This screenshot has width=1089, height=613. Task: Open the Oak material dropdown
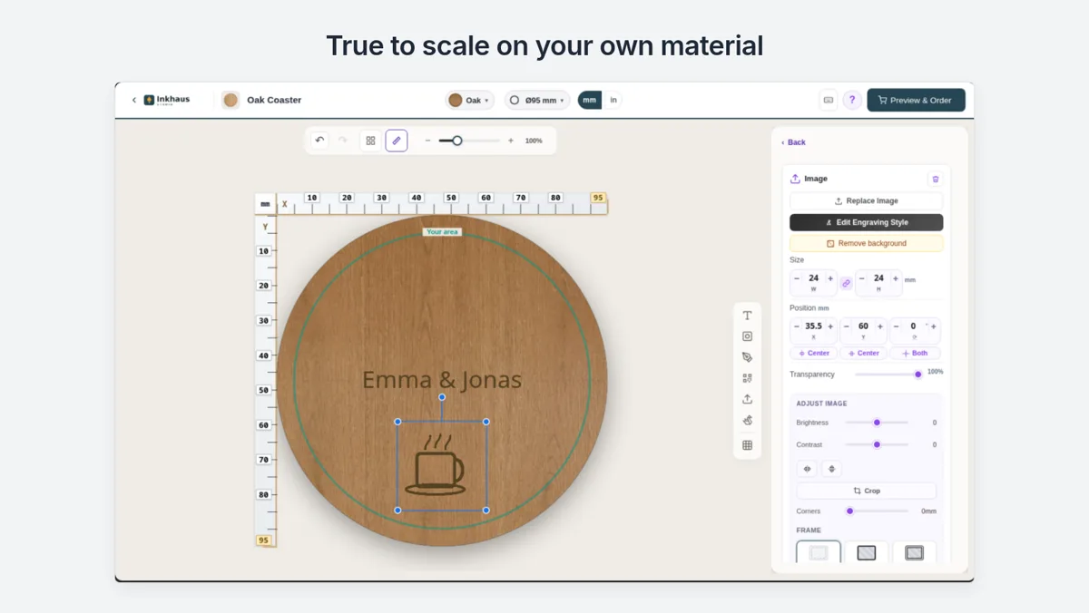tap(470, 100)
